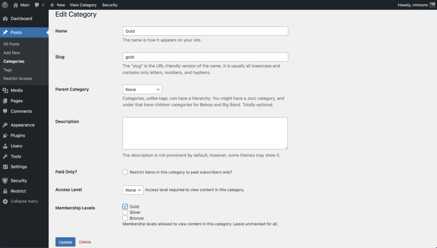Image resolution: width=437 pixels, height=248 pixels.
Task: Open the Parent Category dropdown
Action: pyautogui.click(x=143, y=89)
